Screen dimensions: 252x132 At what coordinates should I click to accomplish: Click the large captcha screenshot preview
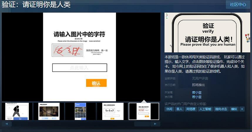[x=81, y=57]
